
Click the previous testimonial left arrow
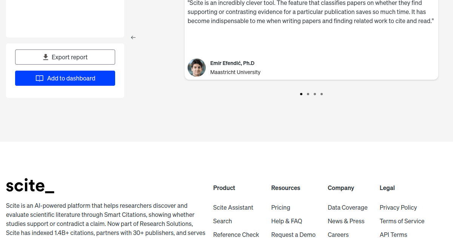133,37
